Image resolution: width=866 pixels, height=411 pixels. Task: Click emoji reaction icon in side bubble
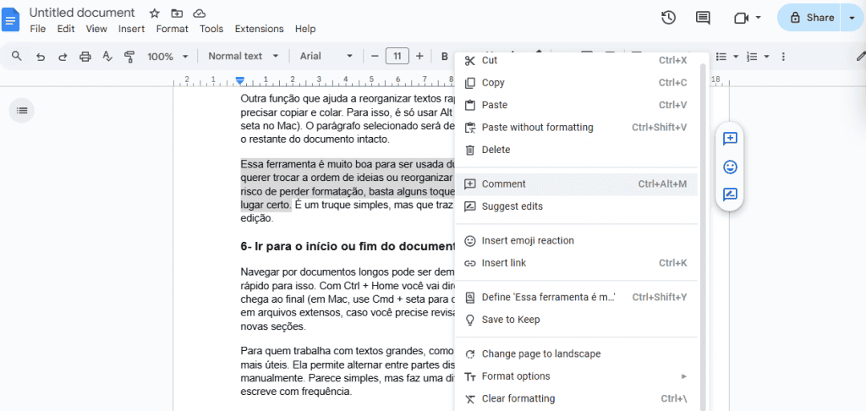click(730, 167)
